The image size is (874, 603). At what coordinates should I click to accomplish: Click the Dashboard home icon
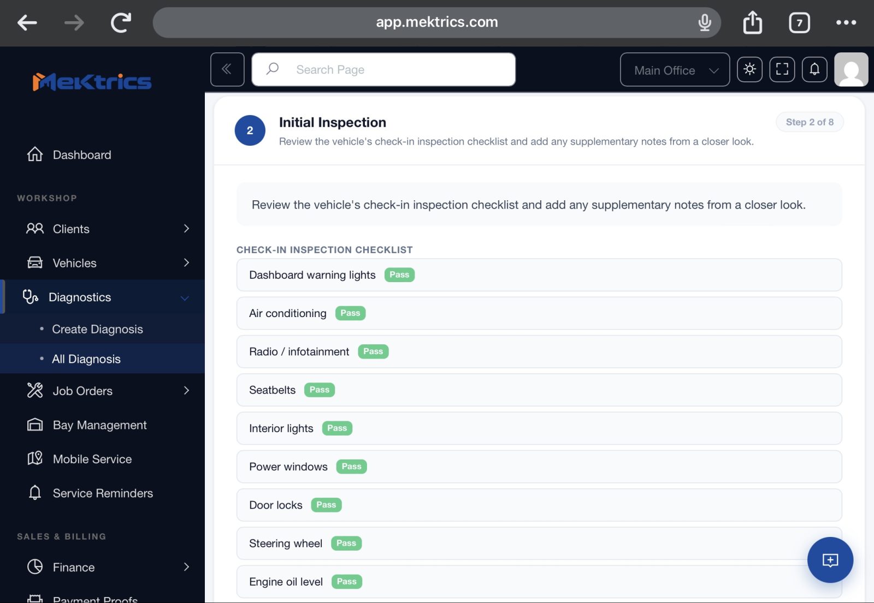coord(35,154)
